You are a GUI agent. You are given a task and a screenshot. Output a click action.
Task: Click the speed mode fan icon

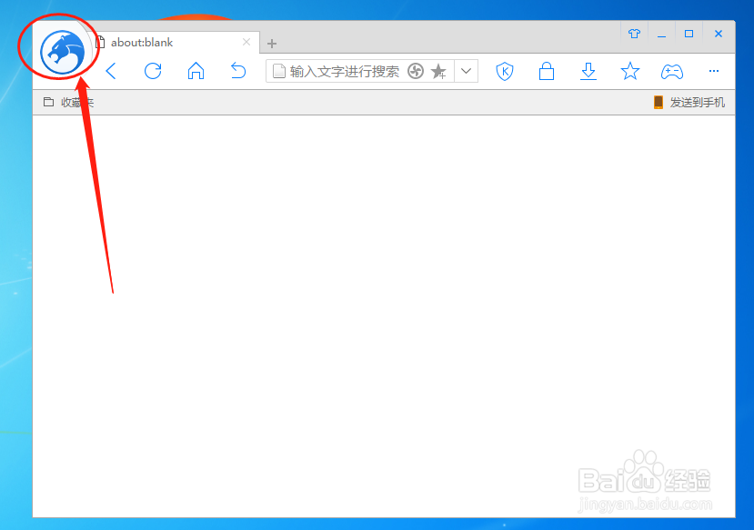tap(416, 71)
